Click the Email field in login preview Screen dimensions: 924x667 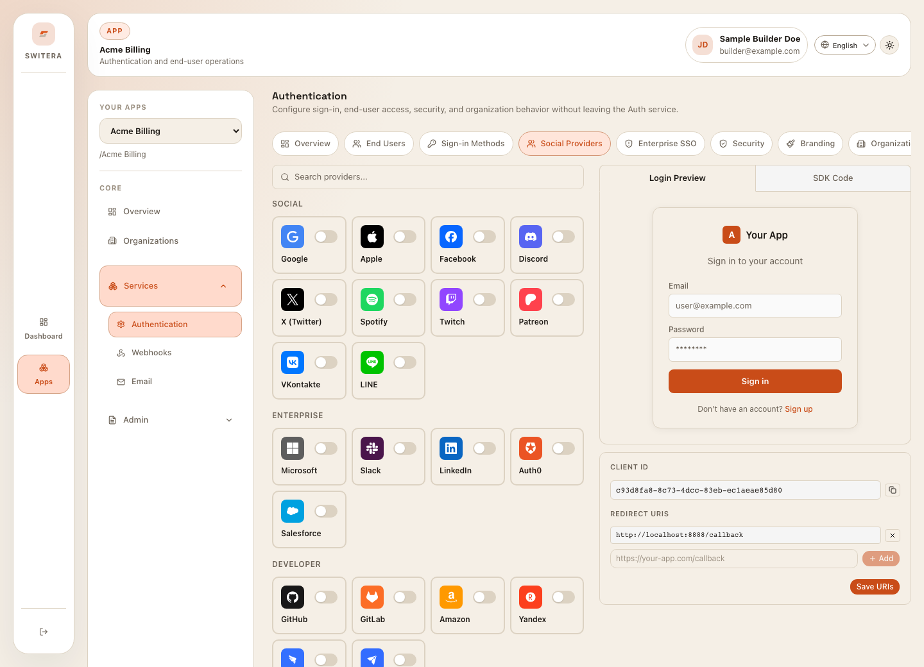[x=755, y=306]
